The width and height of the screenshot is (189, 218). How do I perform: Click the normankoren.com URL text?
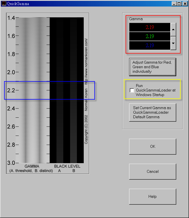pos(86,62)
